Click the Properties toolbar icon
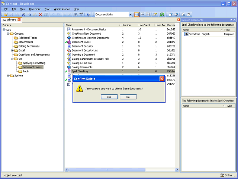The width and height of the screenshot is (238, 179). (x=155, y=15)
